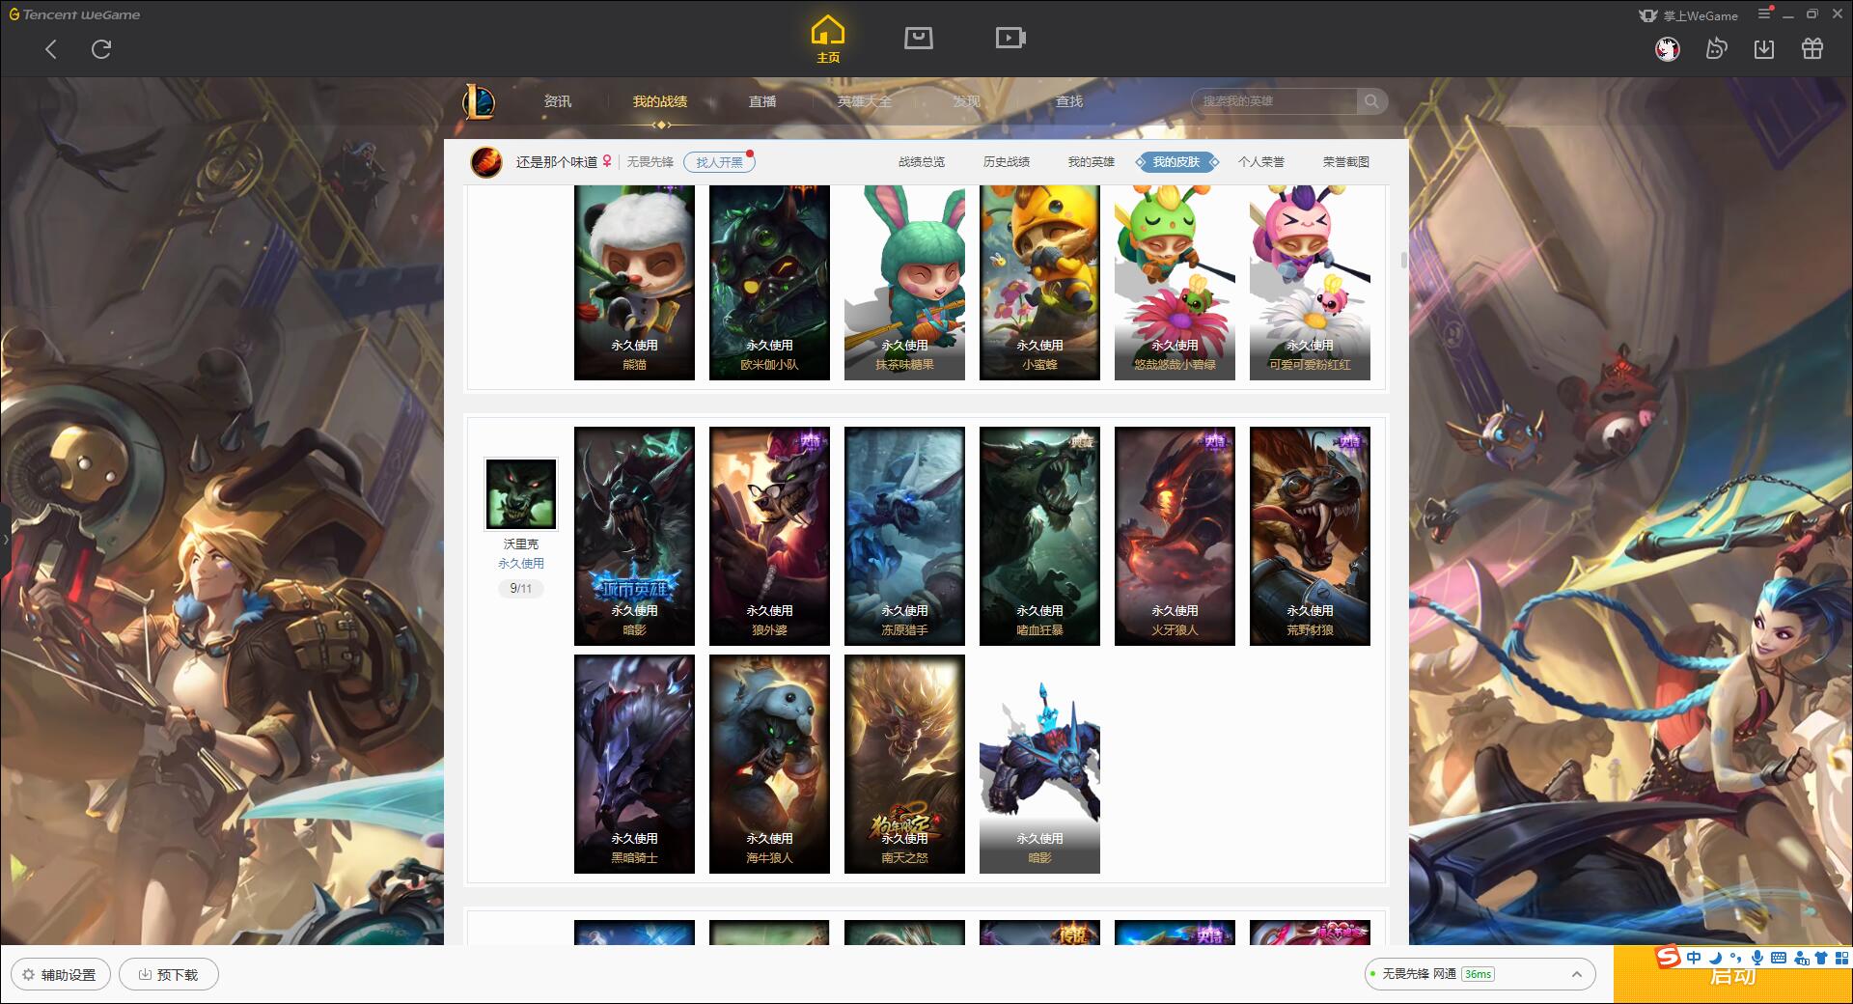Open the 欧米伽小队 skin card
This screenshot has height=1004, width=1853.
(x=769, y=282)
